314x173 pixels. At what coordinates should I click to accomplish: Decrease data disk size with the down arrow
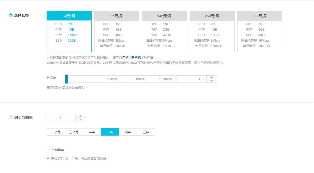[211, 81]
